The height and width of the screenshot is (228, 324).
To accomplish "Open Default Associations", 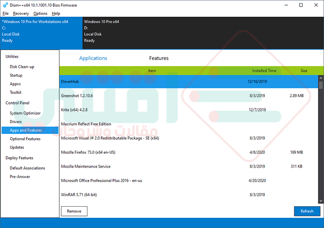I will click(x=27, y=168).
